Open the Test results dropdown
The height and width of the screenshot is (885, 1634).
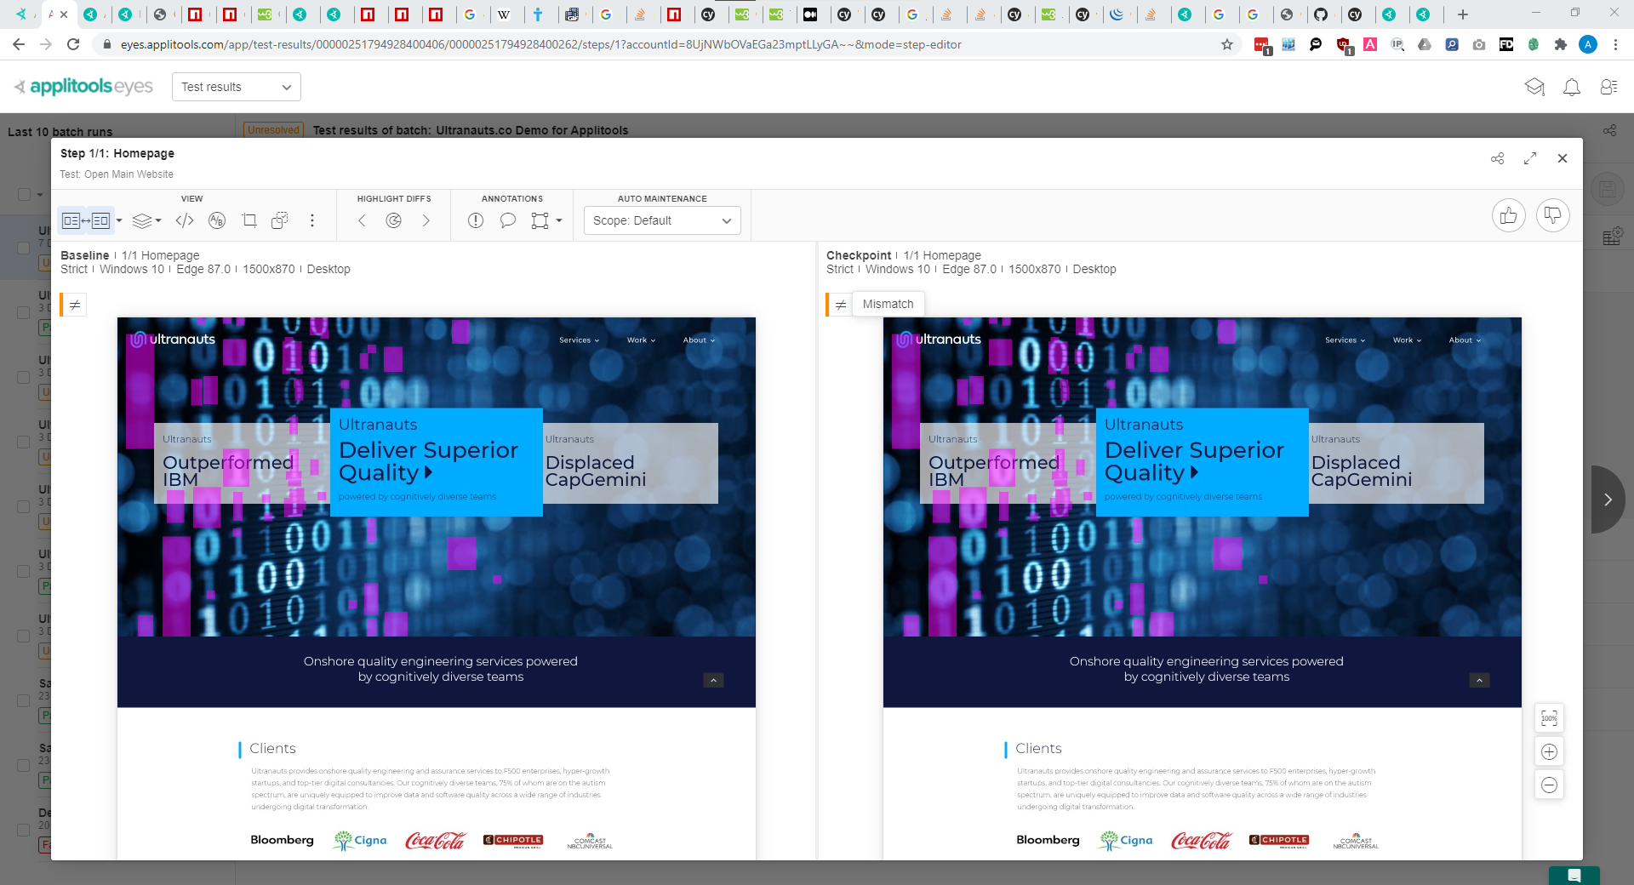click(237, 87)
